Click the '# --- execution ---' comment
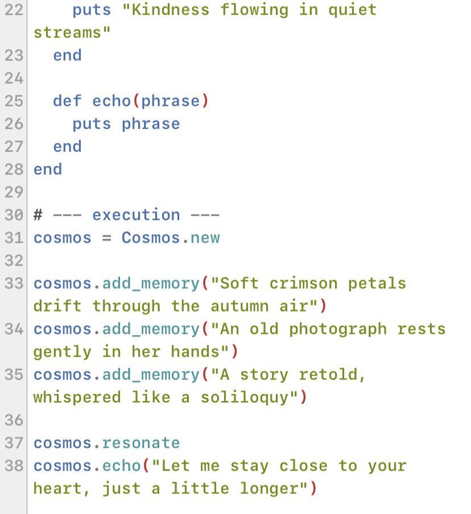This screenshot has height=514, width=471. point(126,215)
